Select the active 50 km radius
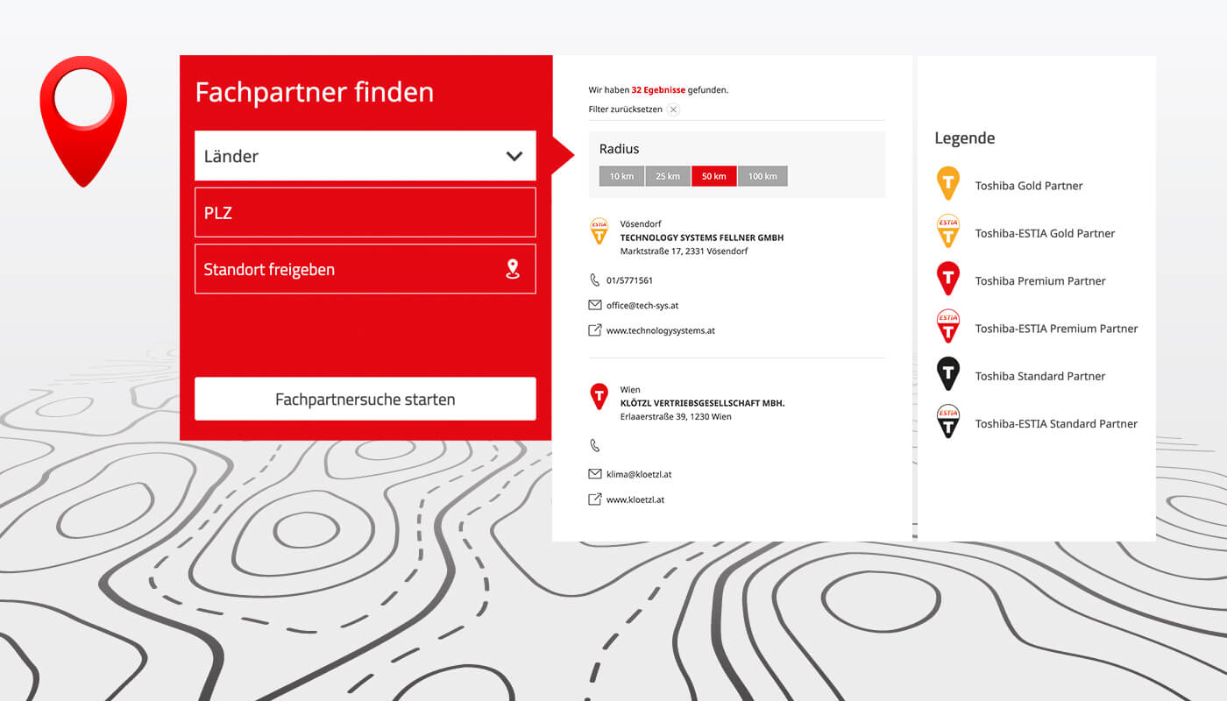Viewport: 1227px width, 701px height. click(713, 176)
